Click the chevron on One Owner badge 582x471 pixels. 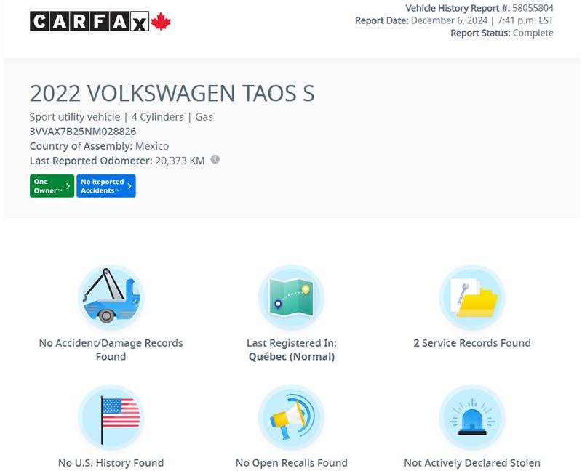tap(68, 186)
